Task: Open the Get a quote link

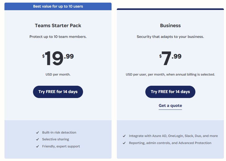Action: click(170, 106)
